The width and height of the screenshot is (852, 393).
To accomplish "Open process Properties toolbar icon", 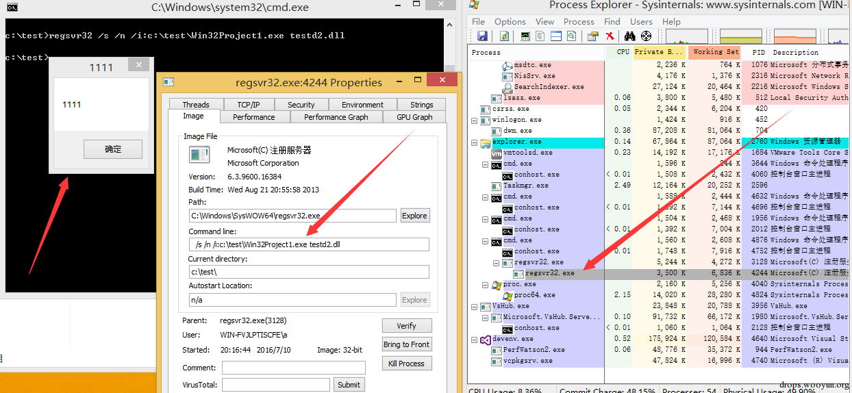I will [x=593, y=36].
